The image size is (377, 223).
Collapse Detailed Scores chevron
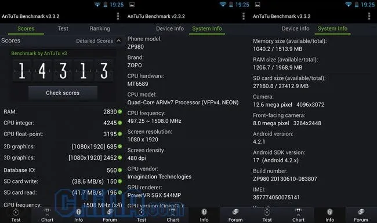(119, 41)
